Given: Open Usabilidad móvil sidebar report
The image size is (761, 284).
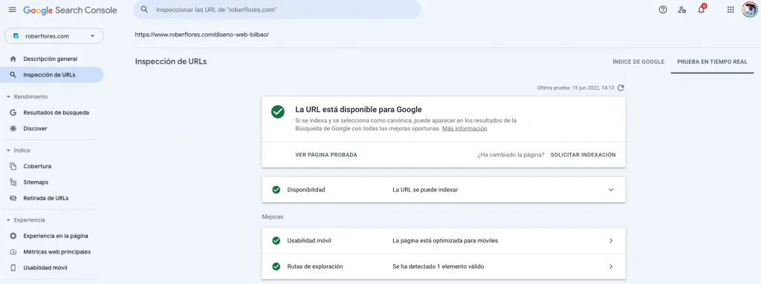Looking at the screenshot, I should 45,268.
